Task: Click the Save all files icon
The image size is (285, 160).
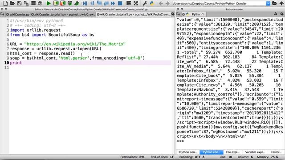Action: [x=26, y=3]
